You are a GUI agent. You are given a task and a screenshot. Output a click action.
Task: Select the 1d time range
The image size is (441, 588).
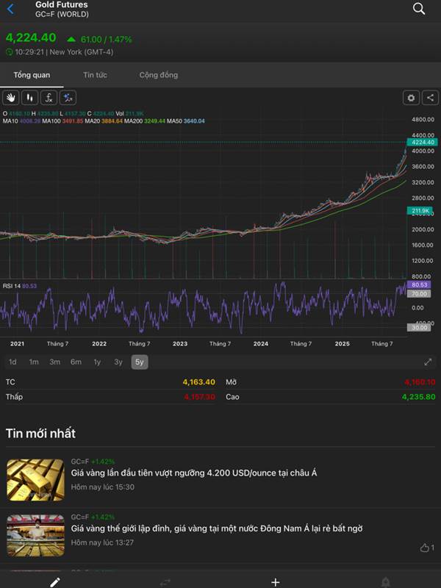(x=12, y=362)
